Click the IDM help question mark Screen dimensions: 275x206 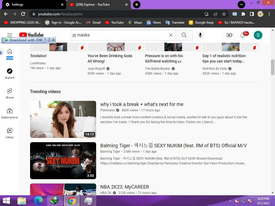point(49,40)
